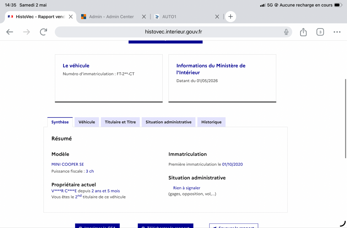Tap the browser back arrow
Screen dimensions: 347x228
pos(10,32)
